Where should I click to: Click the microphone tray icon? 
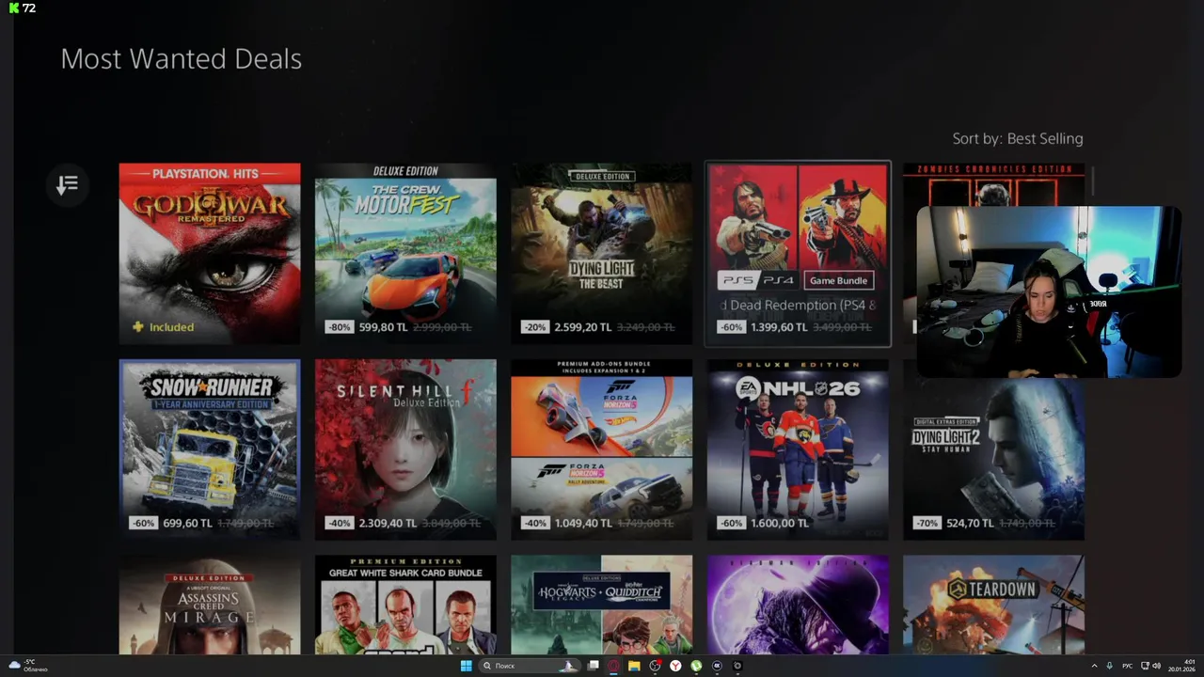tap(1110, 666)
